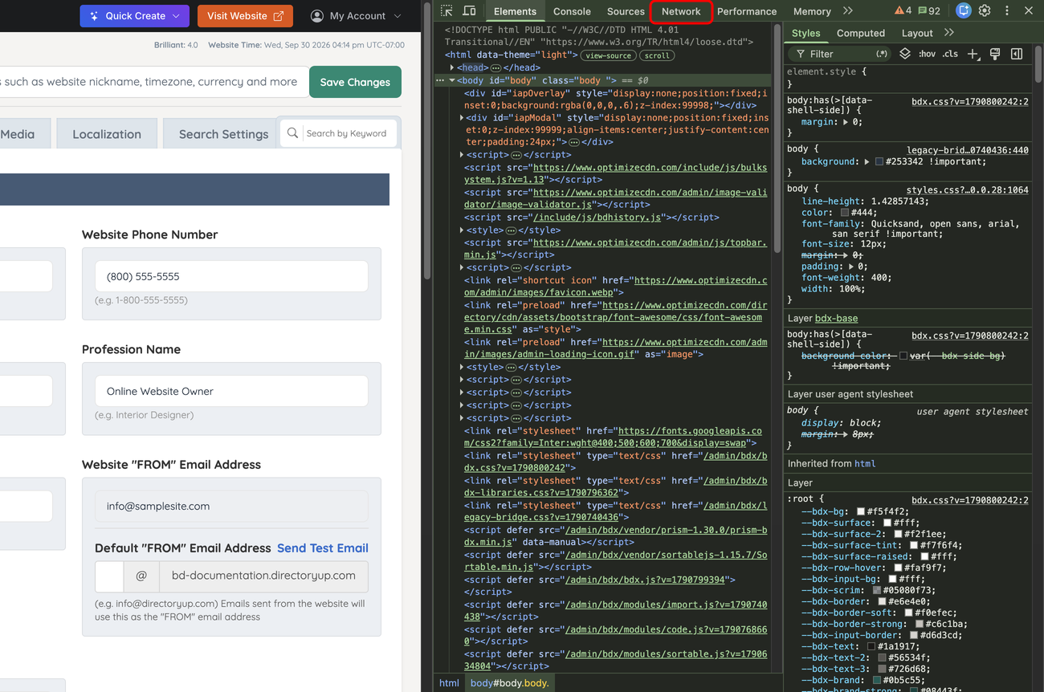
Task: Click the scroll badge on html element
Action: tap(657, 55)
